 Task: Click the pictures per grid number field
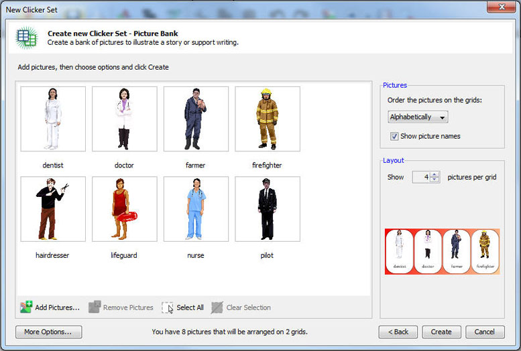421,177
